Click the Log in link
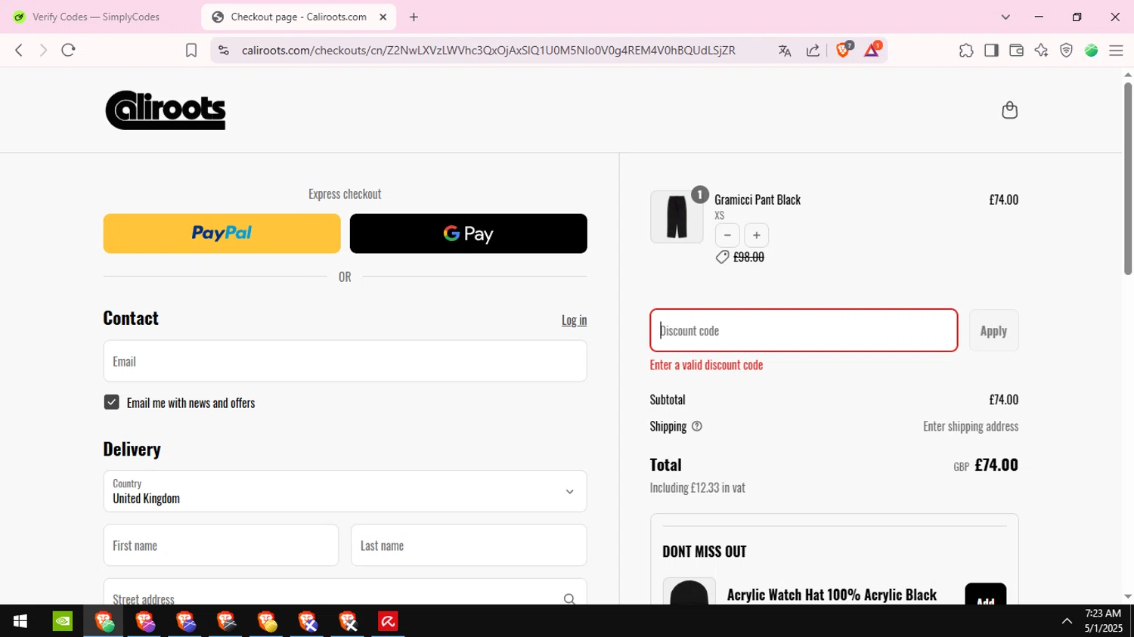The width and height of the screenshot is (1134, 637). pyautogui.click(x=574, y=320)
